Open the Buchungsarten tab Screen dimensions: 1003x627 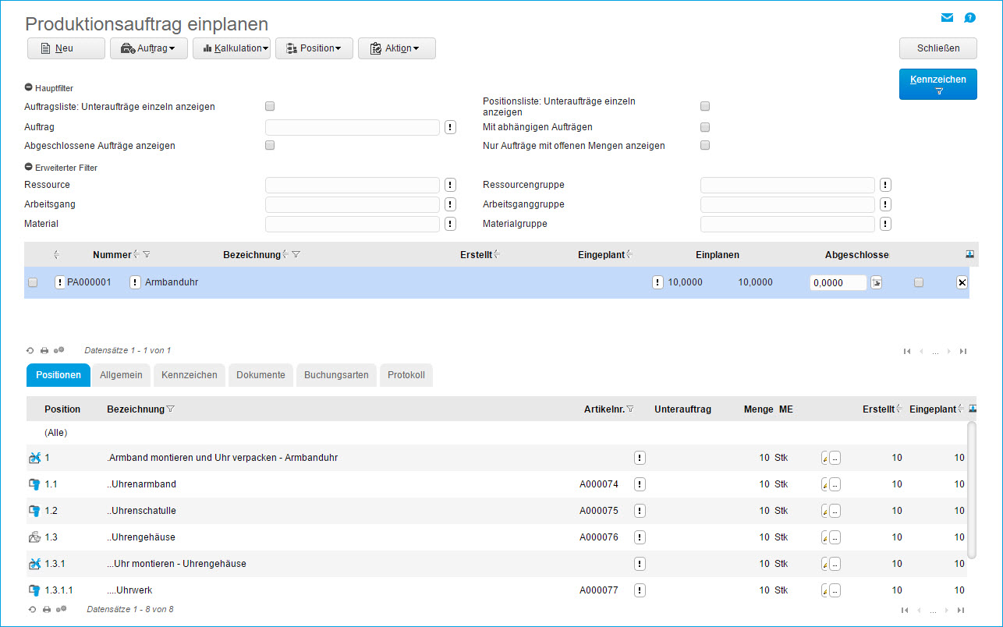tap(336, 375)
